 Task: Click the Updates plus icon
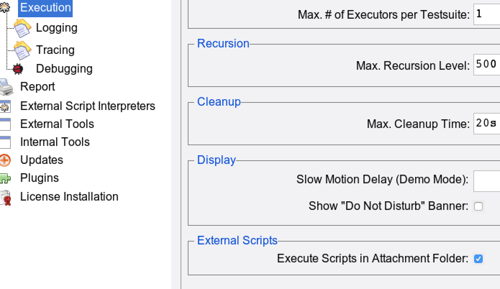click(x=5, y=160)
